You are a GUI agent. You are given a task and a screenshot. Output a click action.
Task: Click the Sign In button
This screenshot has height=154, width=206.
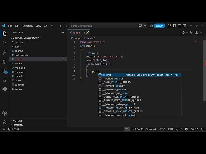point(160,26)
